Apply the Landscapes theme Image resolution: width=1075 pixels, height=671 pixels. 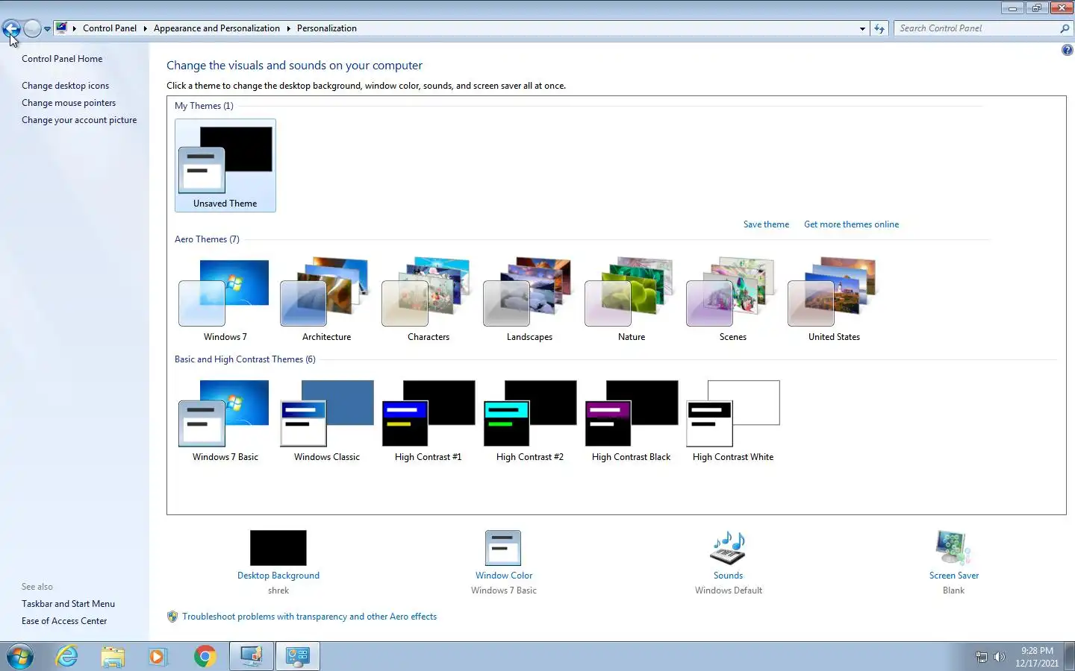coord(529,300)
